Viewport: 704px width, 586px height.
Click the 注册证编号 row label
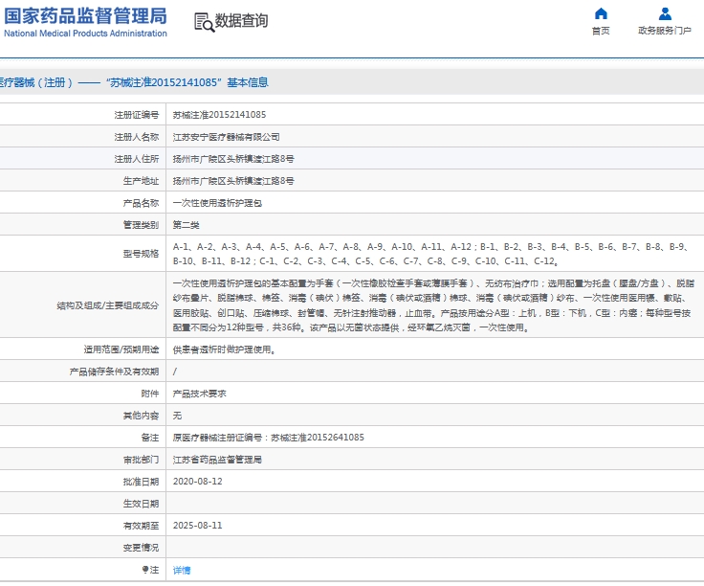[x=137, y=115]
